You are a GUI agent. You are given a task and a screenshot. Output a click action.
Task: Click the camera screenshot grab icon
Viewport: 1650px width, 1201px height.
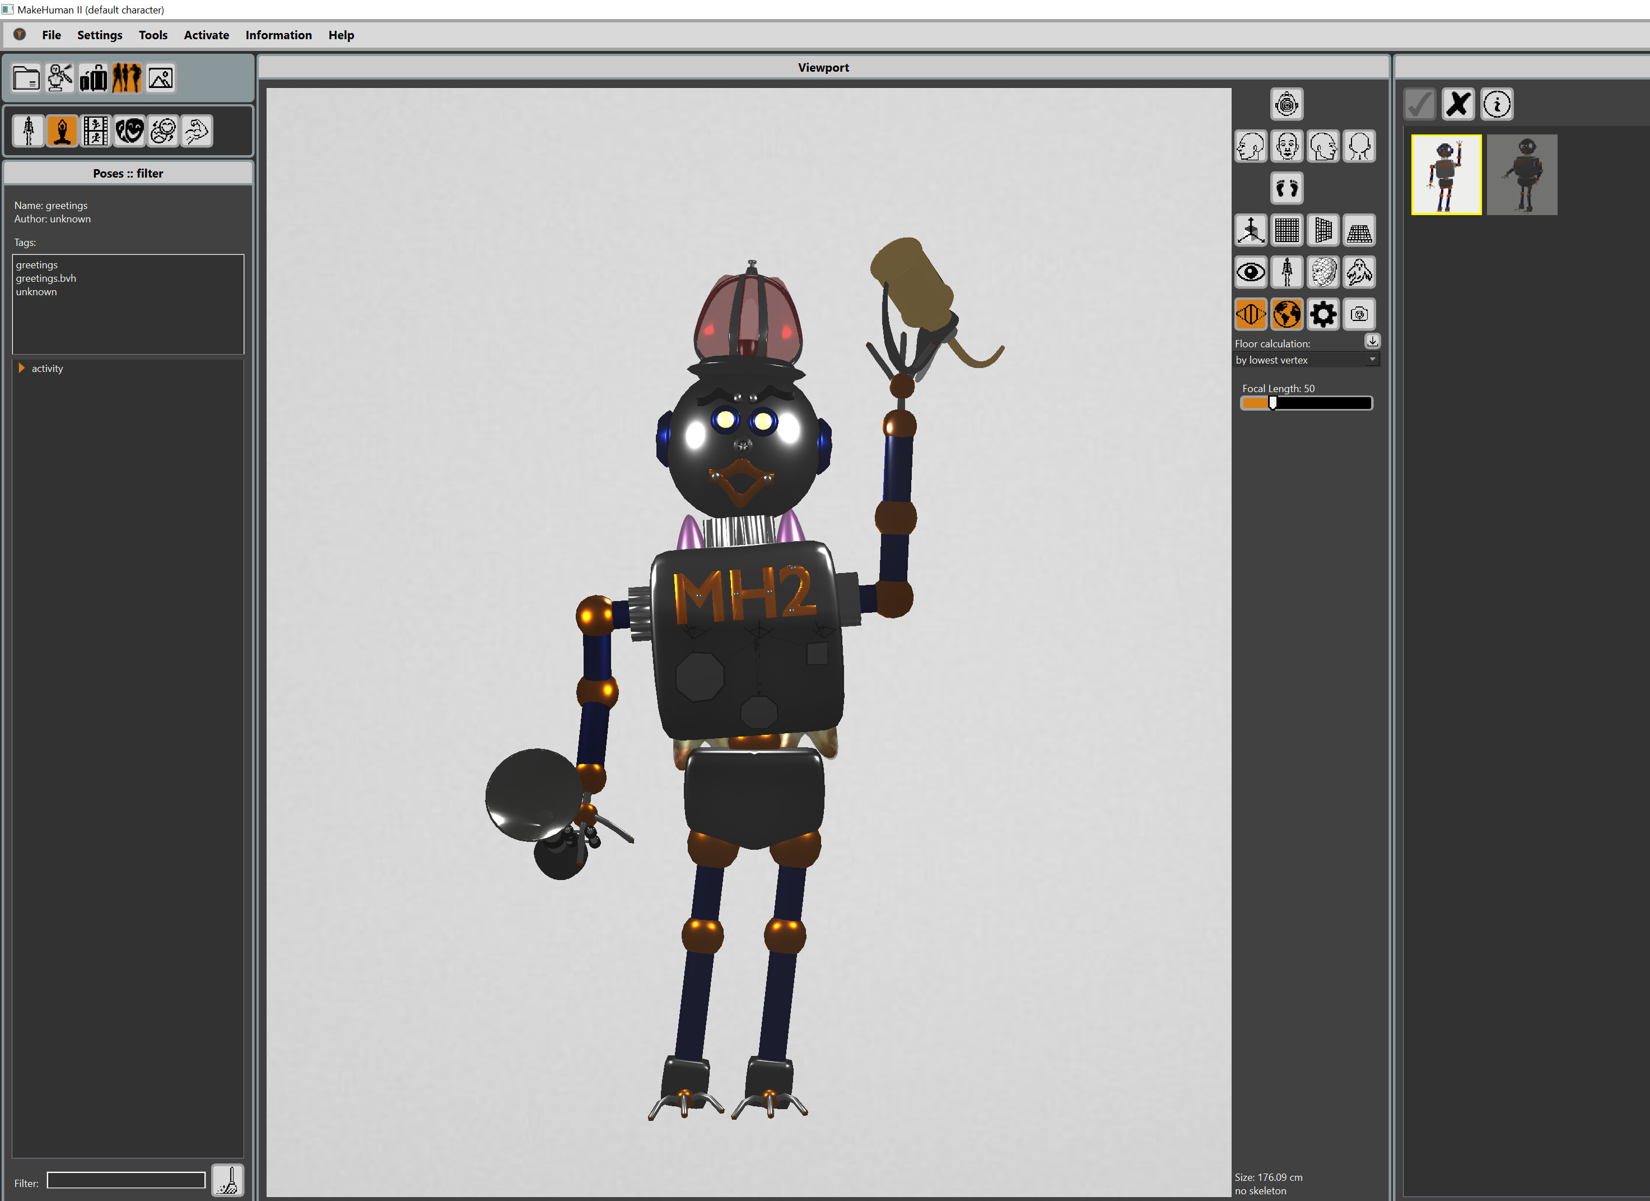tap(1359, 314)
